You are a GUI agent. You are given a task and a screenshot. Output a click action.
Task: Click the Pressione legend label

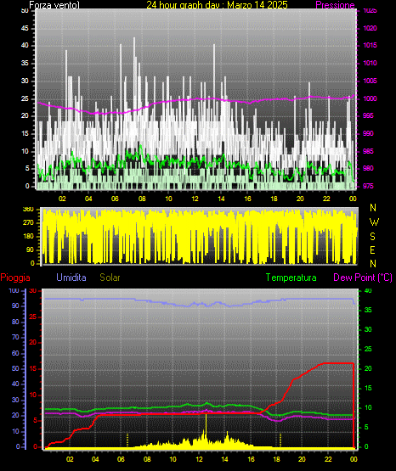click(335, 5)
